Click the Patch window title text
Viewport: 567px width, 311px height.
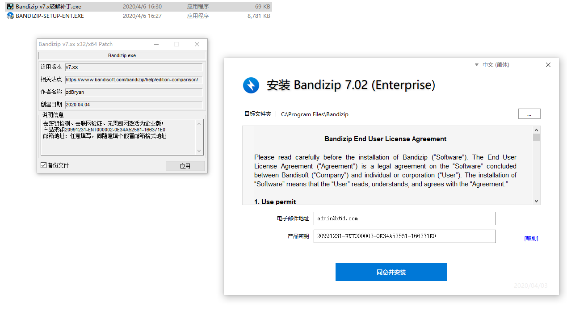(76, 44)
